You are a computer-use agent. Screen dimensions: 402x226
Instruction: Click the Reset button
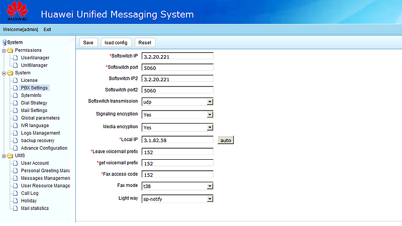pyautogui.click(x=145, y=43)
